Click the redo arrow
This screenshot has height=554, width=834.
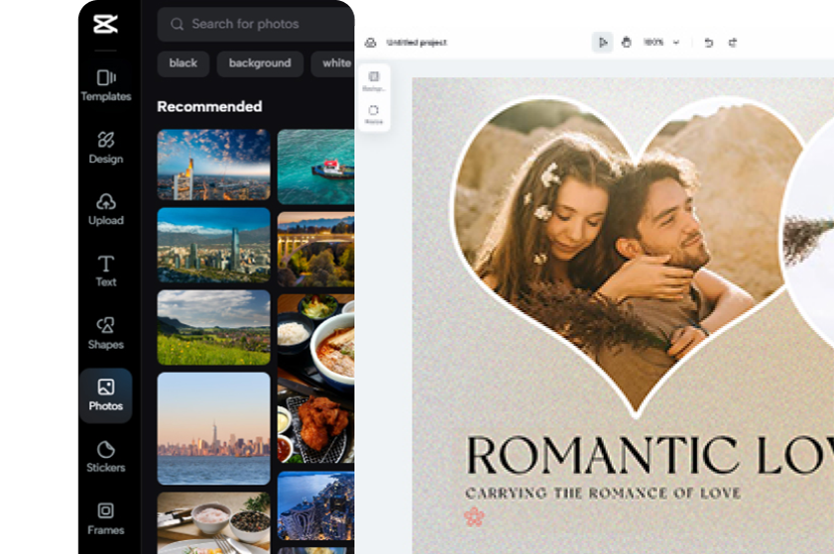pyautogui.click(x=733, y=43)
